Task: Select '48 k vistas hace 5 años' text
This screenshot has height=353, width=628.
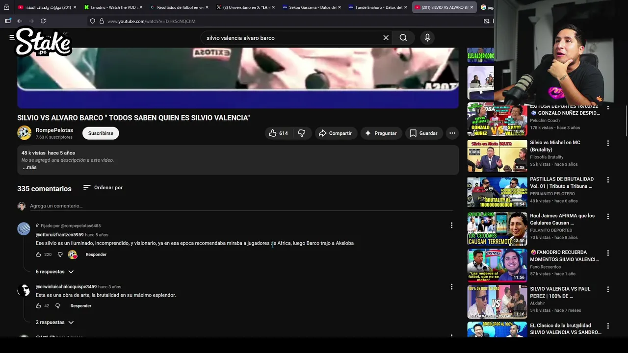Action: pos(48,153)
